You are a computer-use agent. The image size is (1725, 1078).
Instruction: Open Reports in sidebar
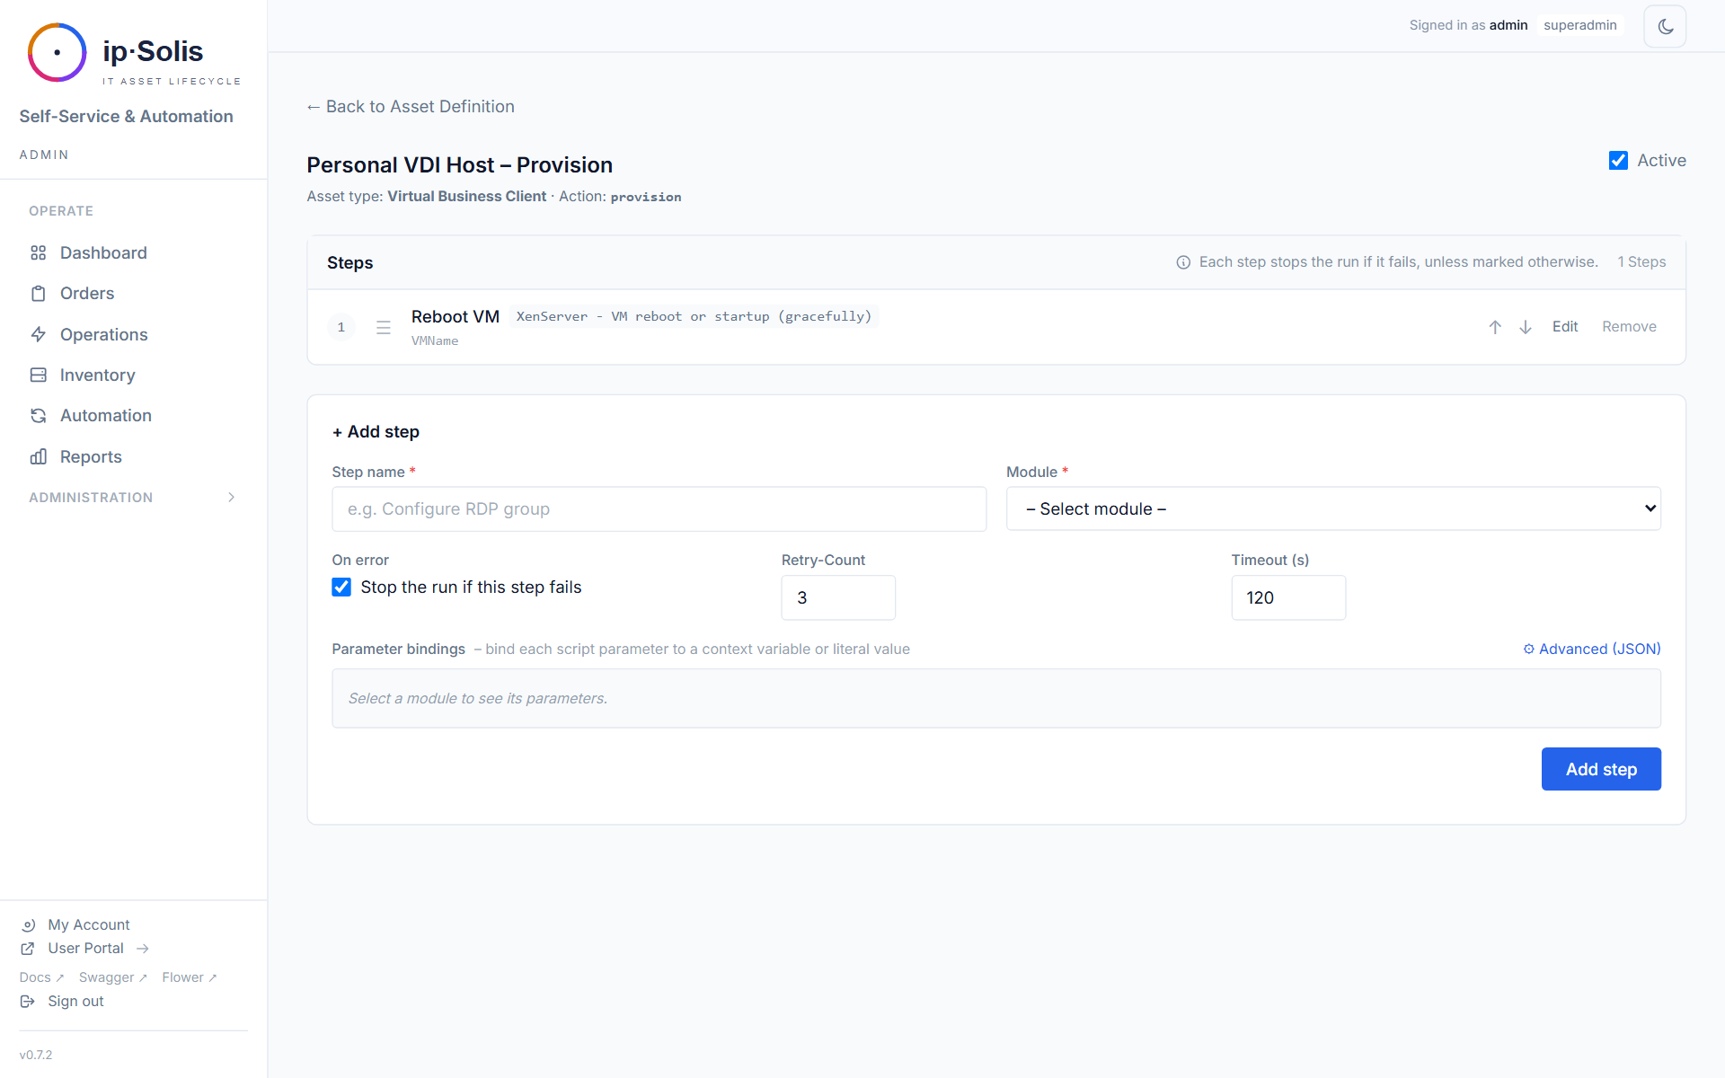pos(91,457)
